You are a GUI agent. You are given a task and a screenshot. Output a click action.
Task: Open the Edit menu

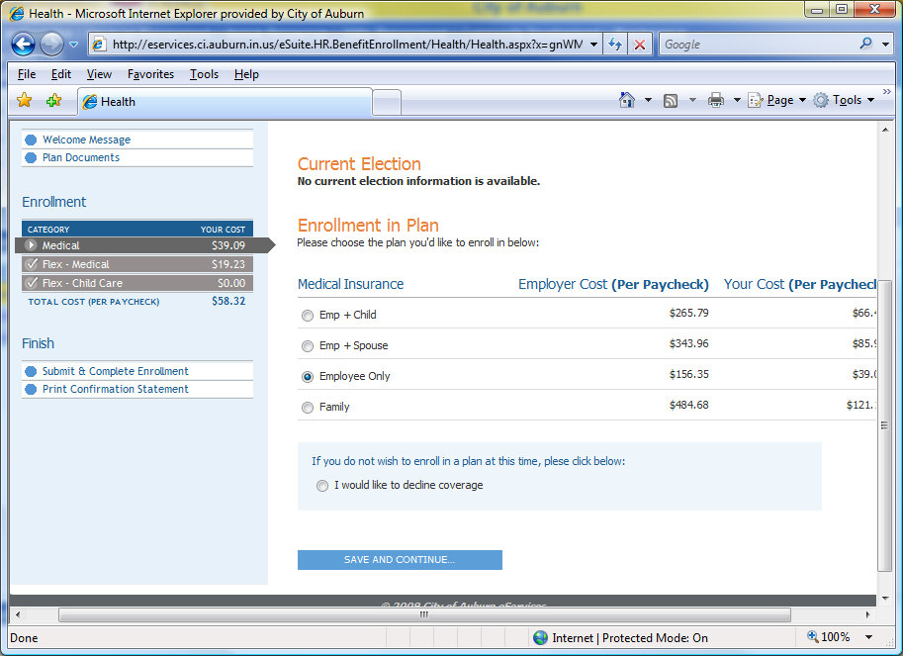point(61,74)
